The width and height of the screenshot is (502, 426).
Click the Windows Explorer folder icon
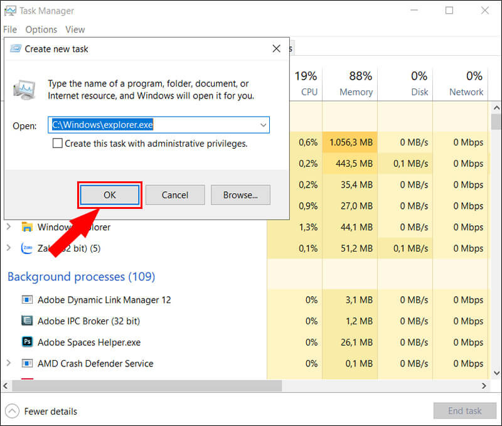(27, 227)
